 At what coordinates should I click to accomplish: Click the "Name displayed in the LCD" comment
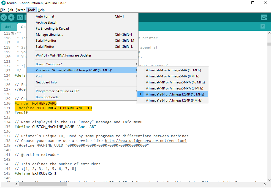pyautogui.click(x=78, y=122)
